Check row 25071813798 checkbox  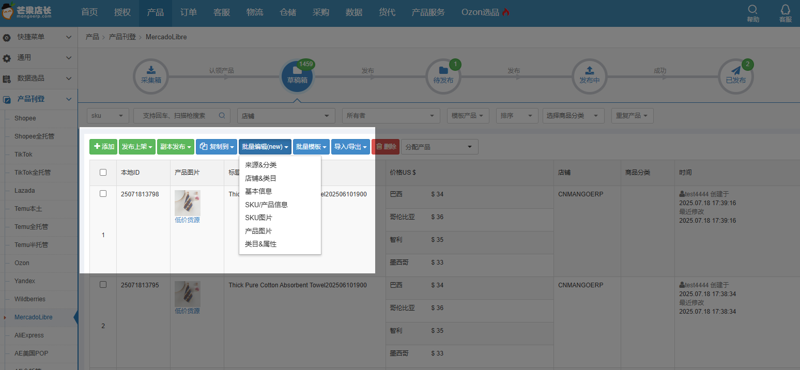tap(103, 194)
